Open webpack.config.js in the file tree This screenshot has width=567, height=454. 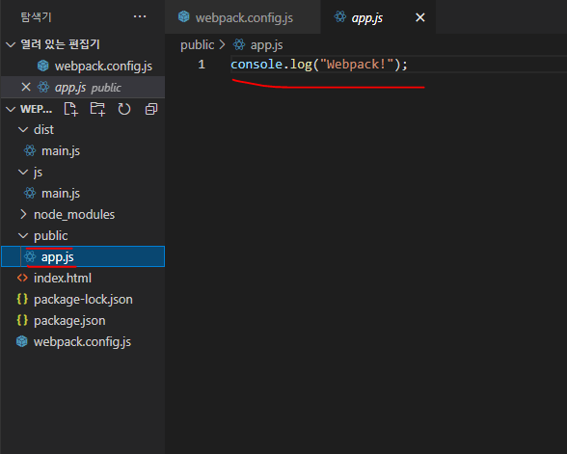pyautogui.click(x=83, y=341)
